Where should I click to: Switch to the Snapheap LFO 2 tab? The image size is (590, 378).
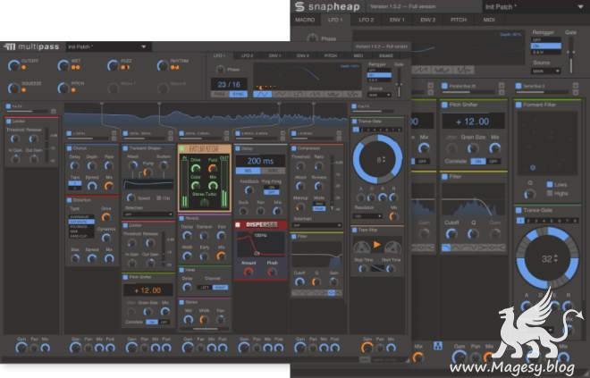[367, 20]
